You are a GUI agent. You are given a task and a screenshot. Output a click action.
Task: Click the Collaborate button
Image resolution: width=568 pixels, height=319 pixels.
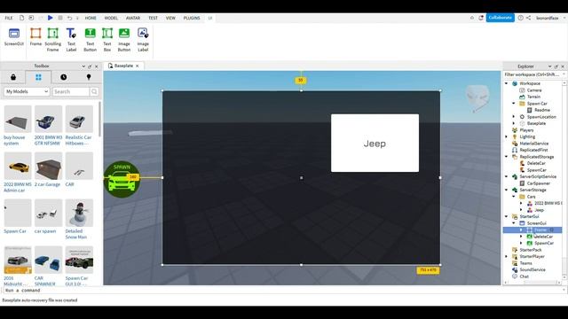(x=500, y=18)
